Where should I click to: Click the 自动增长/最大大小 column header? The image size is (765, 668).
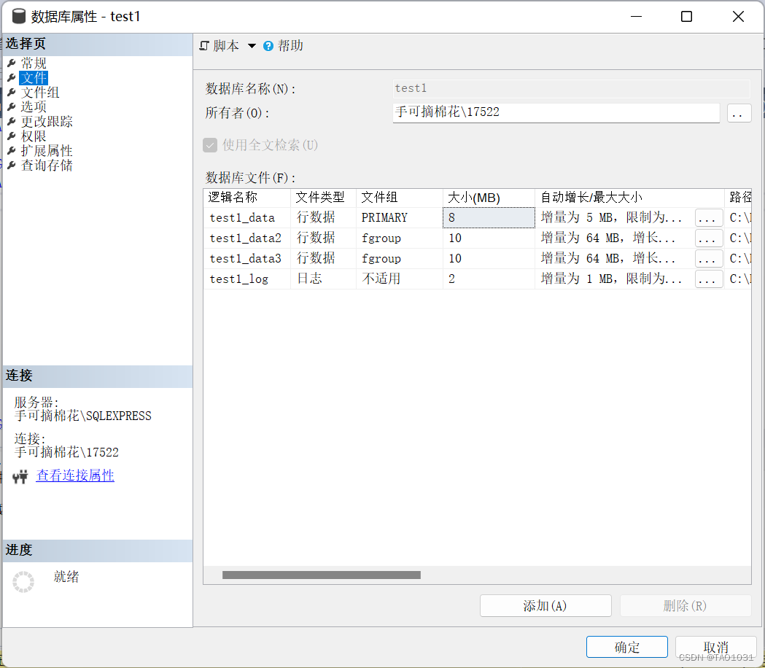630,198
